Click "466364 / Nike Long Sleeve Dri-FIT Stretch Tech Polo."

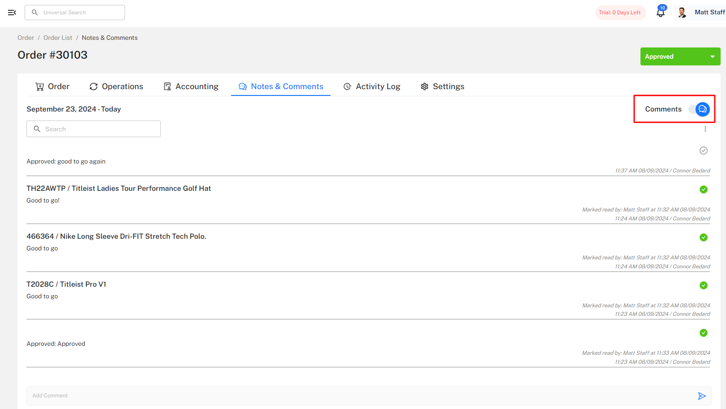point(116,237)
